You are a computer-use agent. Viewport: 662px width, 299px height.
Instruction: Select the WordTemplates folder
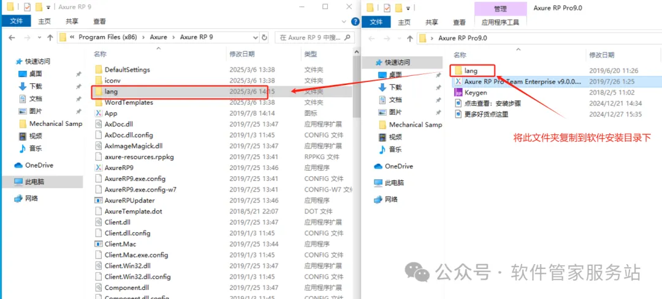click(x=129, y=102)
